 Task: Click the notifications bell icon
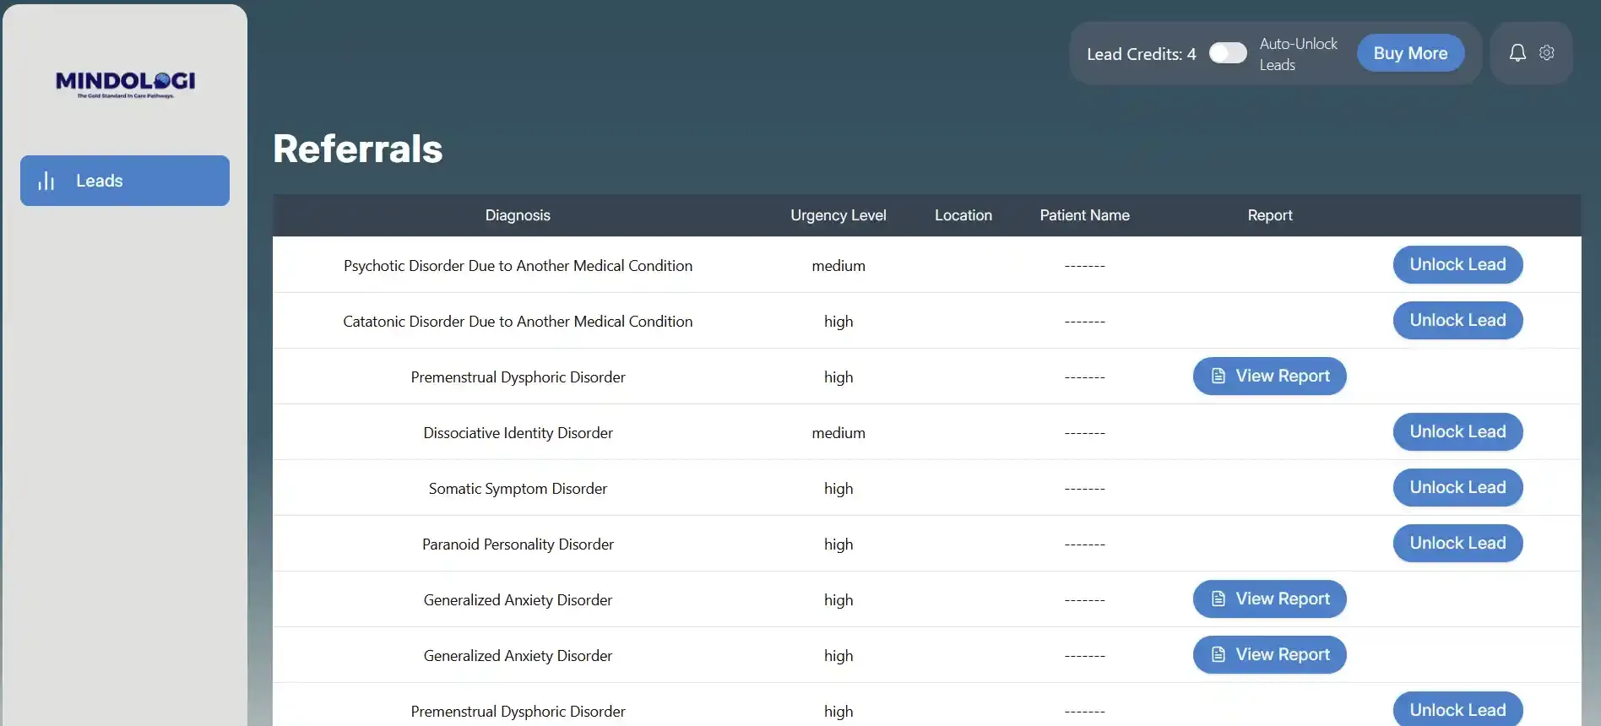pyautogui.click(x=1517, y=53)
